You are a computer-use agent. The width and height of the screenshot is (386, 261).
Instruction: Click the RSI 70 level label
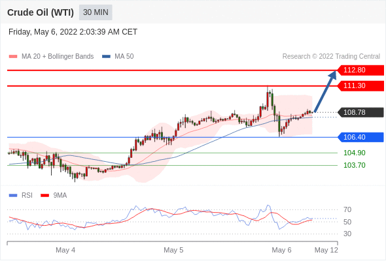[x=347, y=209]
